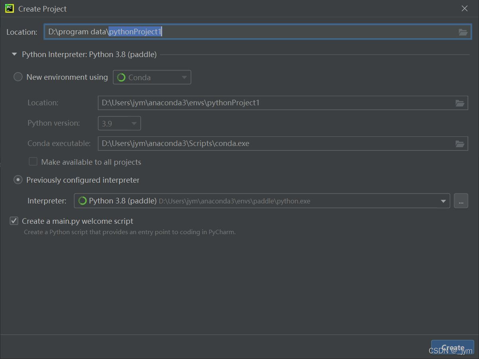
Task: Click the 'entry point to coding in PyCharm' description
Action: coord(130,232)
